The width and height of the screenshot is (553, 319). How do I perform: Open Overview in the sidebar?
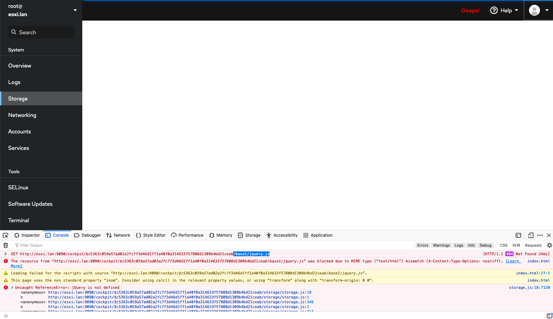(41, 66)
